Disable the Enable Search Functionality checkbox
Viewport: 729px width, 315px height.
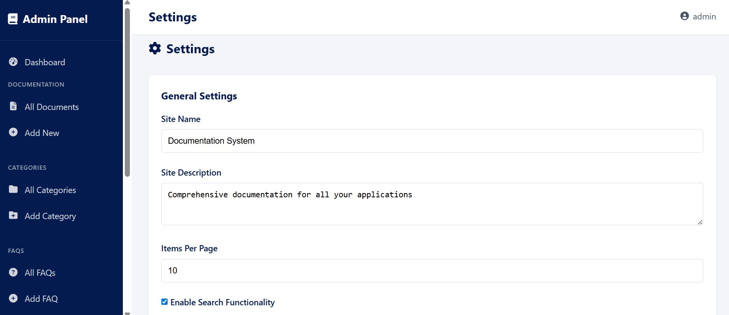tap(164, 302)
